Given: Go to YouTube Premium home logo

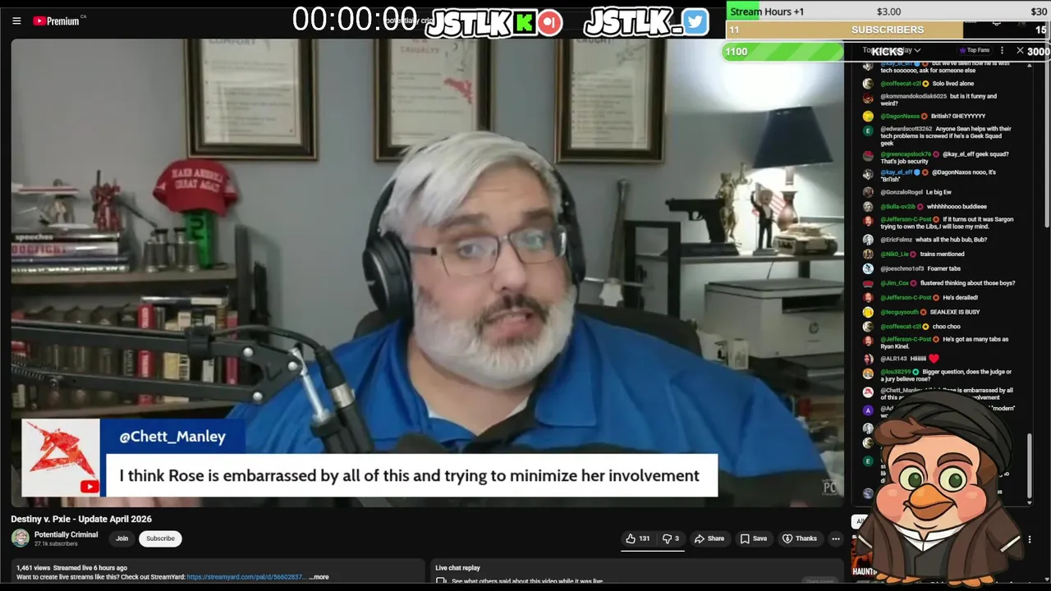Looking at the screenshot, I should [x=57, y=21].
